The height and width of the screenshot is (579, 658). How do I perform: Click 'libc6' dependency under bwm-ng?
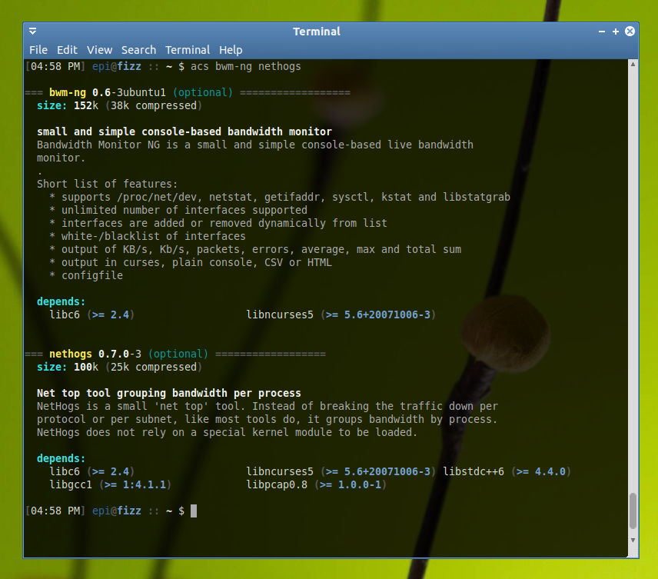[x=65, y=314]
